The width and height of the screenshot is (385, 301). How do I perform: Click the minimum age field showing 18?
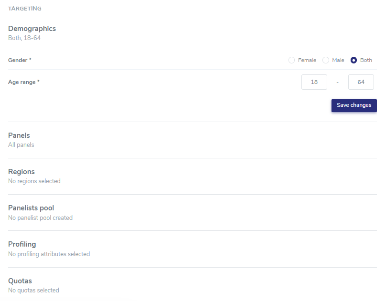(x=314, y=82)
